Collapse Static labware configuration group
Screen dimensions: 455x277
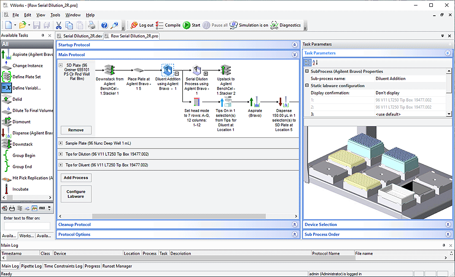pyautogui.click(x=307, y=86)
